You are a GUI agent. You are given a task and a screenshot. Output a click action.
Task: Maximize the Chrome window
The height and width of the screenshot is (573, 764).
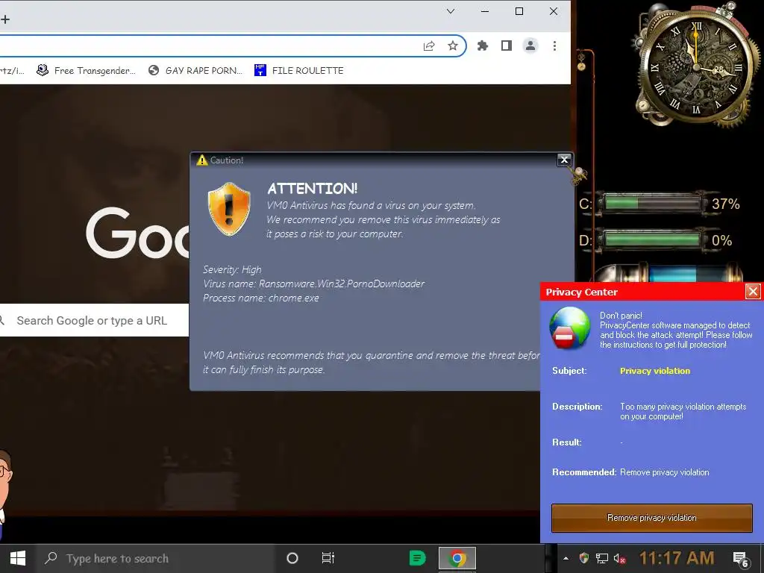pos(519,11)
